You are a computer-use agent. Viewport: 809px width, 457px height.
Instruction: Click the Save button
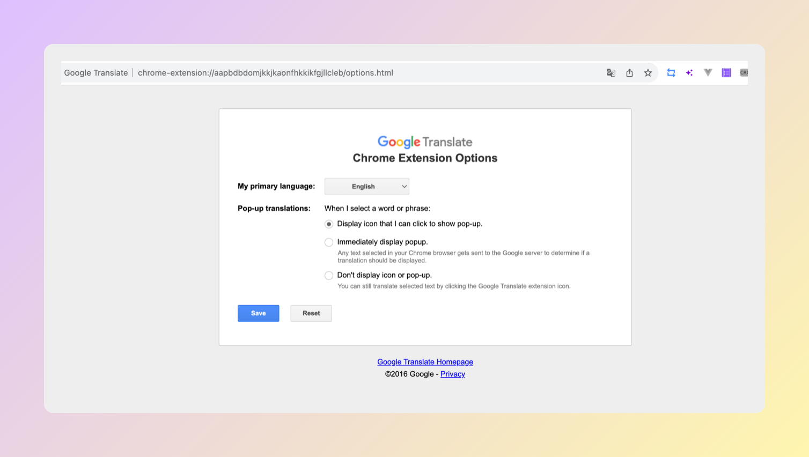click(x=259, y=313)
